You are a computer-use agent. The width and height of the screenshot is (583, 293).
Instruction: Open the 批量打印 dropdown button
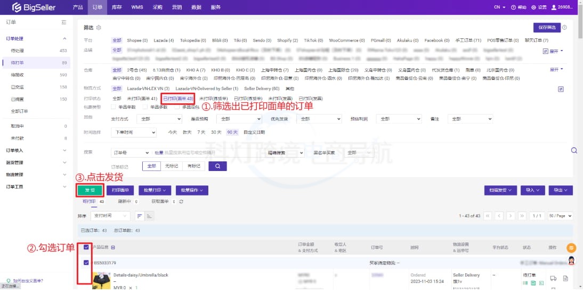coord(155,190)
